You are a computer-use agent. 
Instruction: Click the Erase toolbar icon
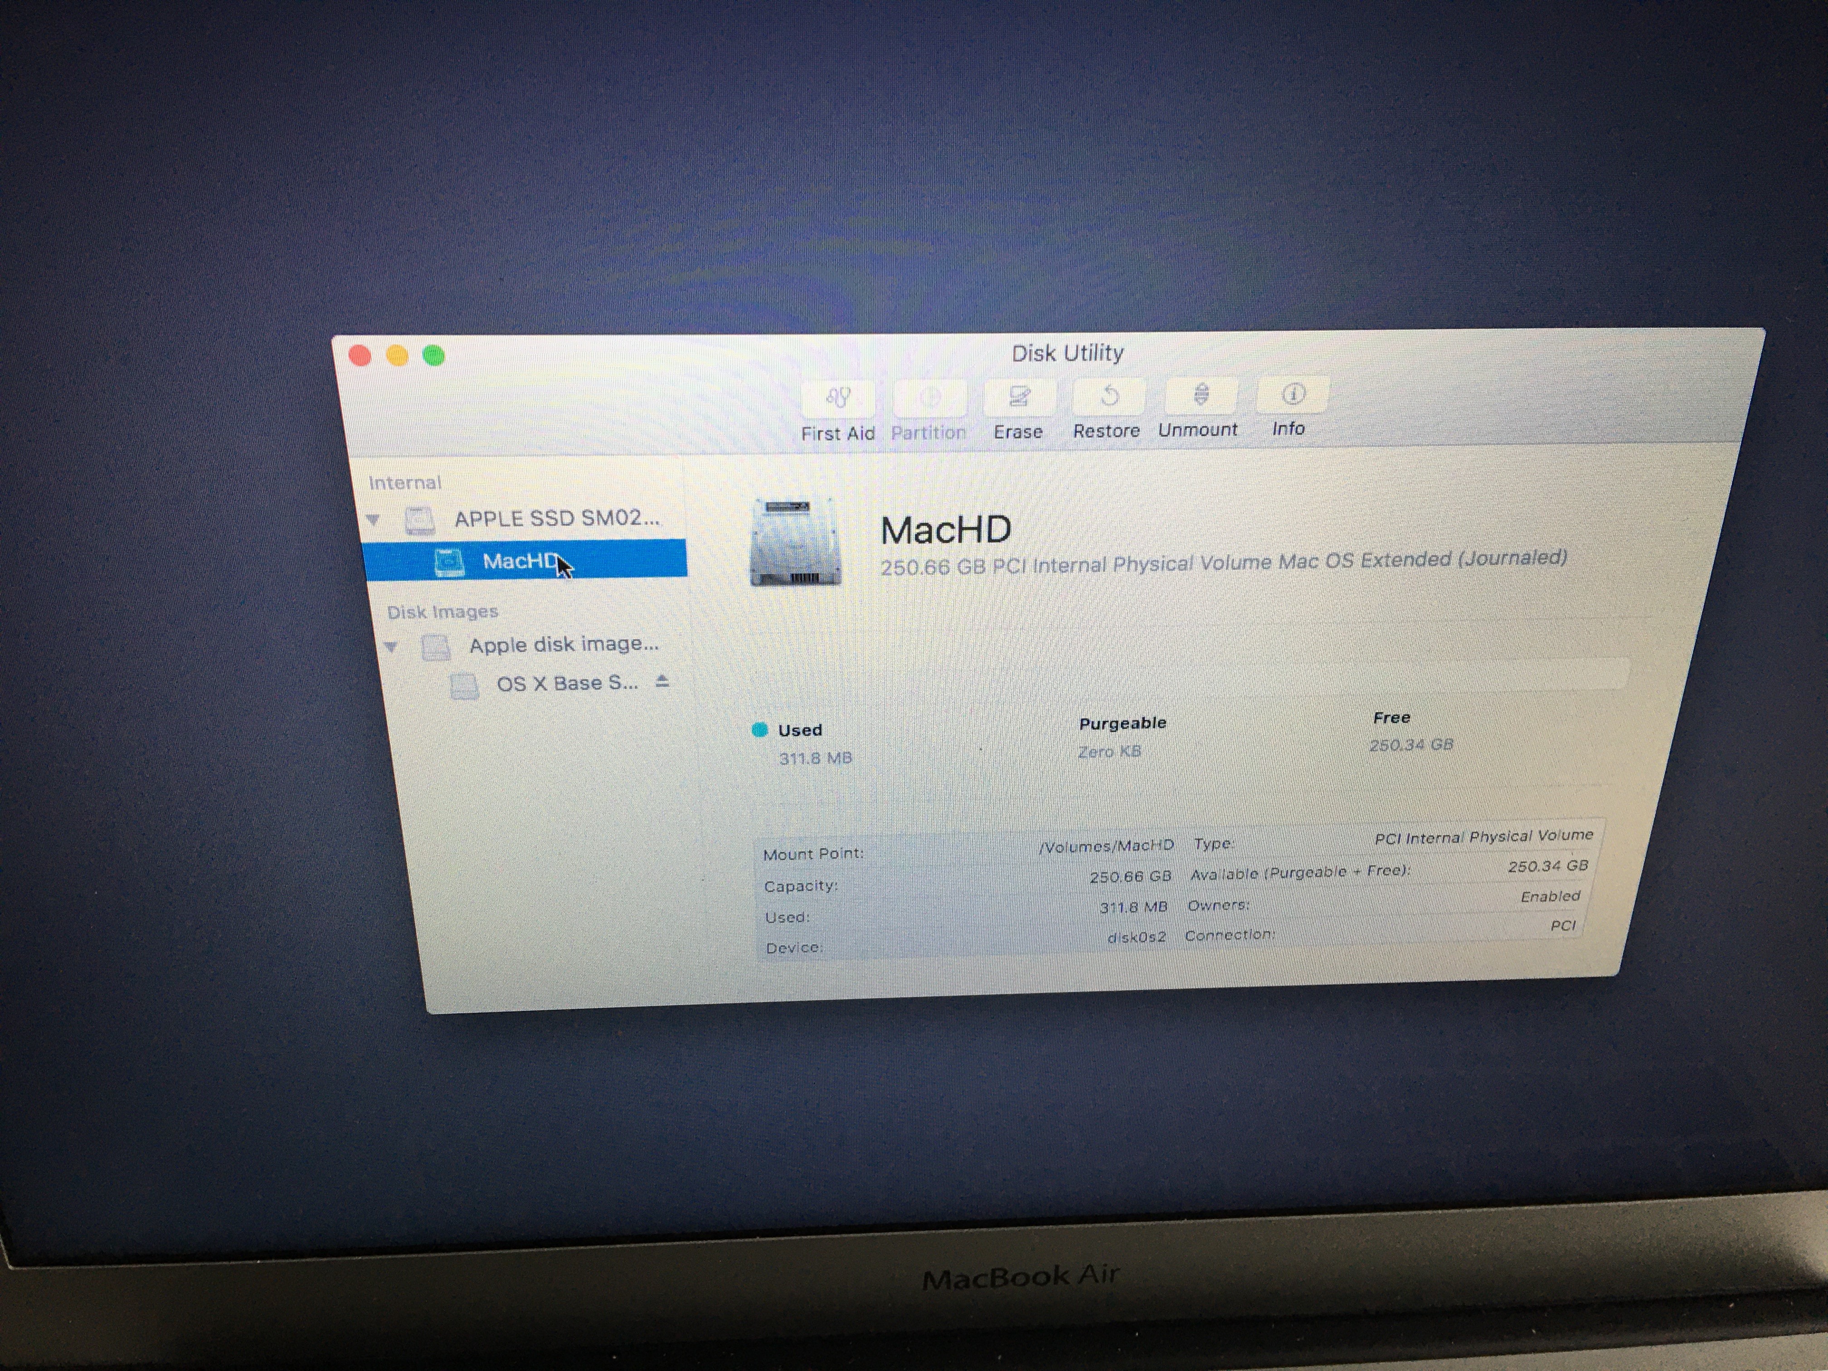point(1018,398)
